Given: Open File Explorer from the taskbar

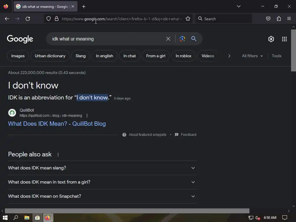Looking at the screenshot, I should 27,218.
